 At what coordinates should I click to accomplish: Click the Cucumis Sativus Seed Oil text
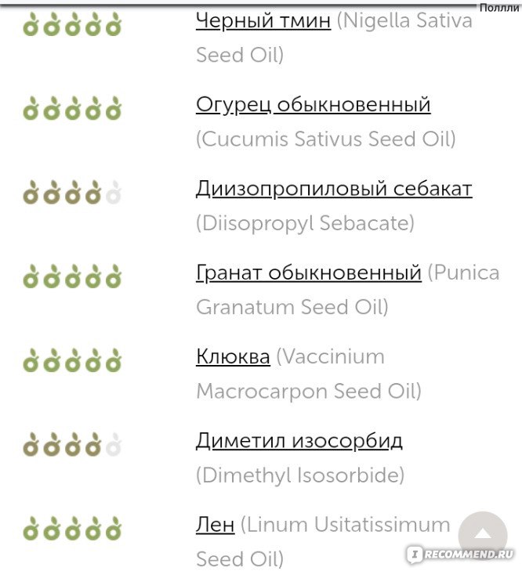coord(326,139)
